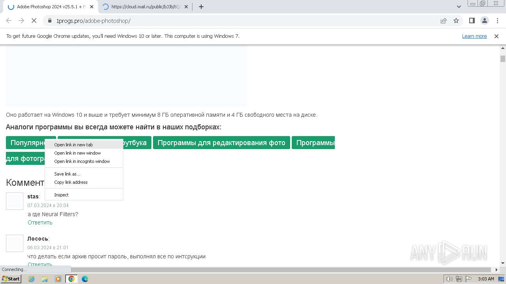Bookmark this page with star

point(456,21)
